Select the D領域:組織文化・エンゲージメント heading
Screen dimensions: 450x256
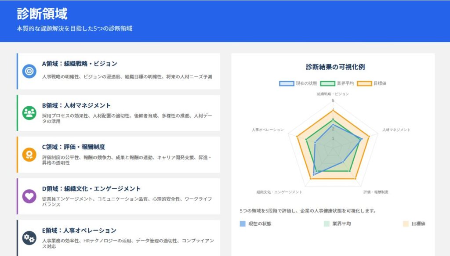pos(91,189)
